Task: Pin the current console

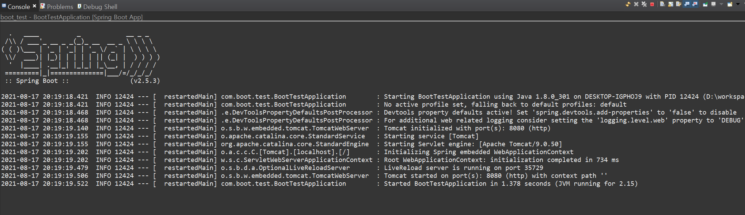Action: (705, 4)
